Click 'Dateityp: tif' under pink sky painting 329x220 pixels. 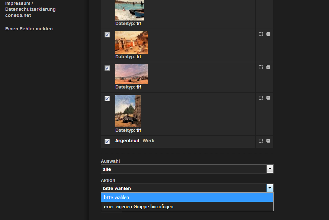(x=128, y=87)
